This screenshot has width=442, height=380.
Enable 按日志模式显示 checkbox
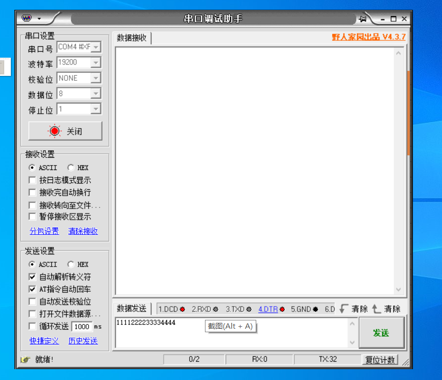[33, 180]
